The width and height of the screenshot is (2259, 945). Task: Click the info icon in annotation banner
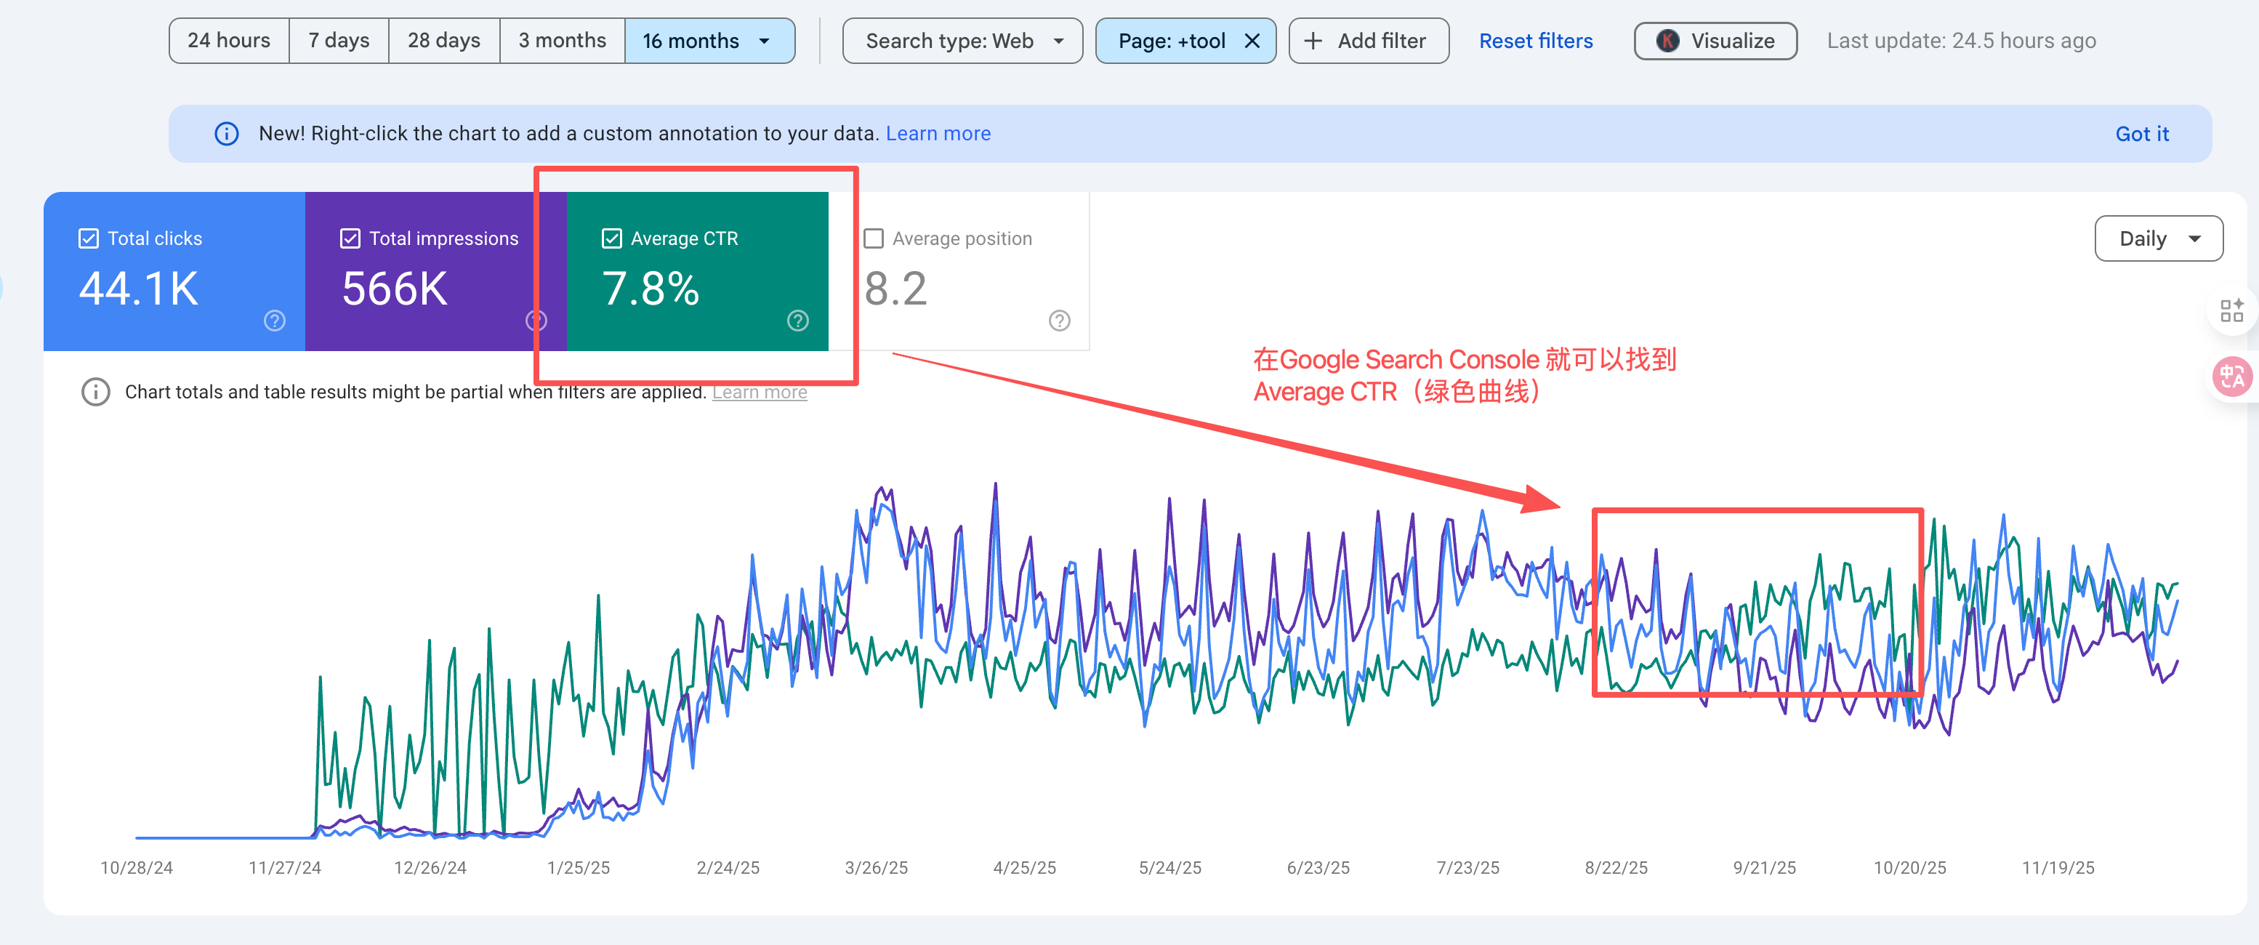(226, 133)
